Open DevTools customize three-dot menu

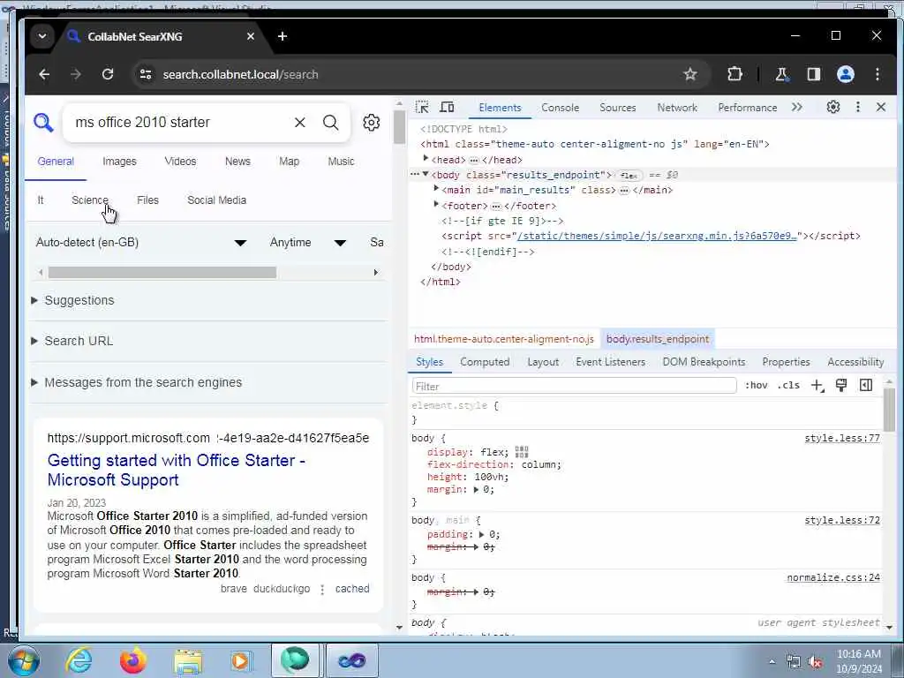(x=858, y=107)
